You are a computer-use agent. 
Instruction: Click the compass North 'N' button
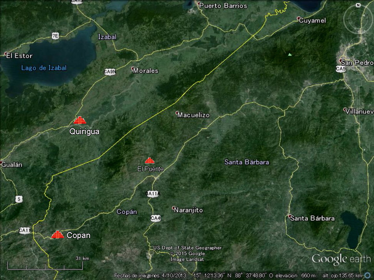(358, 5)
